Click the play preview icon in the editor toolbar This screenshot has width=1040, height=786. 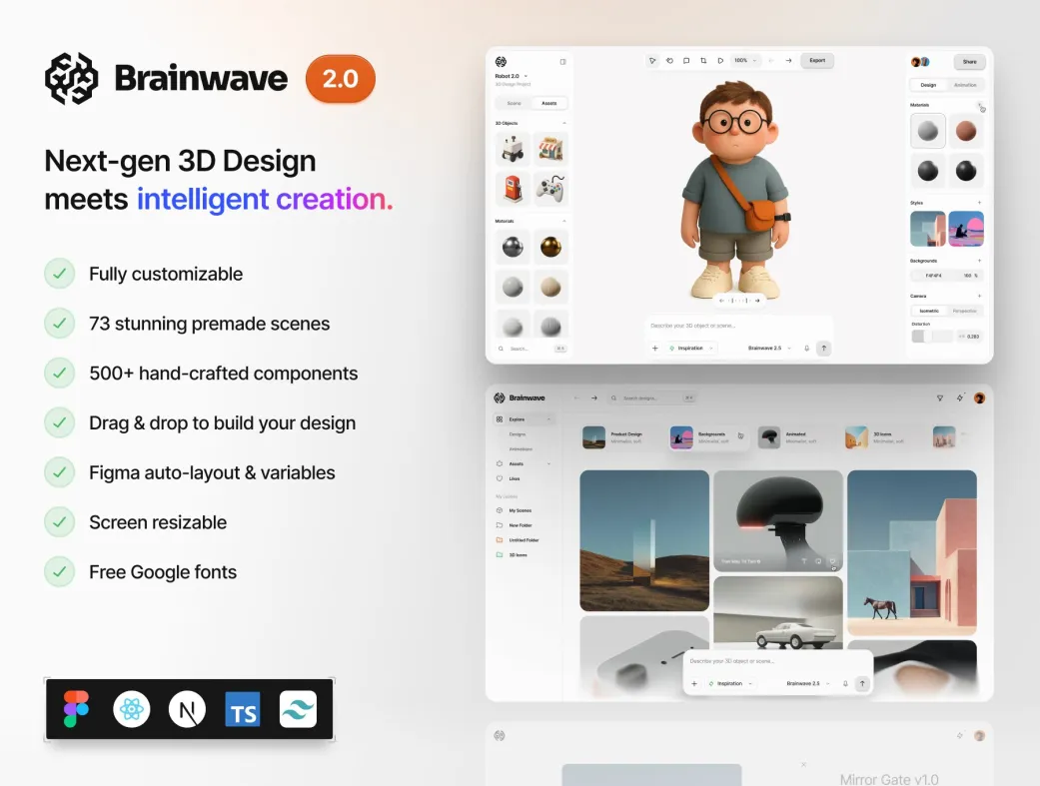coord(720,61)
